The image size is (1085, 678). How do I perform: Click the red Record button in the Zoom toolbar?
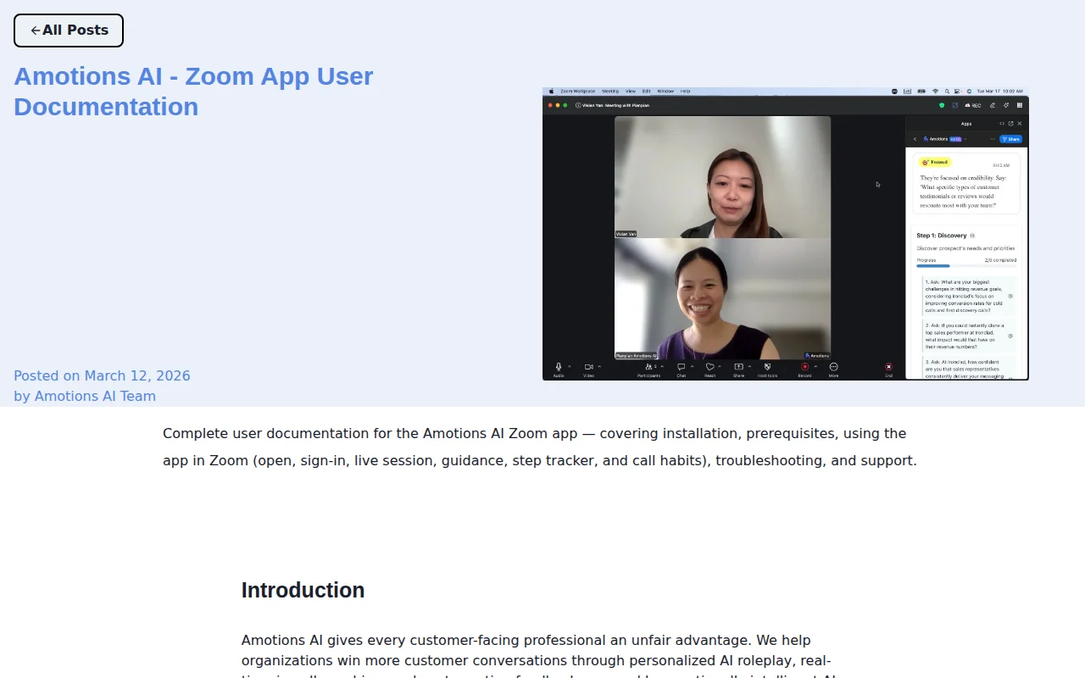coord(804,367)
